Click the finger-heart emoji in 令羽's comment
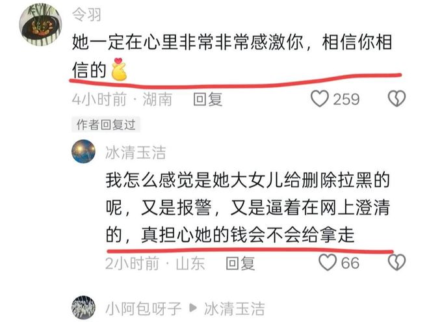429x322 pixels. coord(119,69)
